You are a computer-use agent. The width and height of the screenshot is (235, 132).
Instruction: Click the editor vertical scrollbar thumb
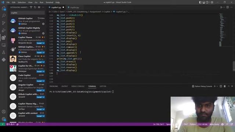234,66
